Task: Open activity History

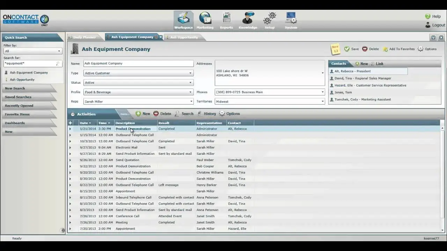Action: pos(207,114)
